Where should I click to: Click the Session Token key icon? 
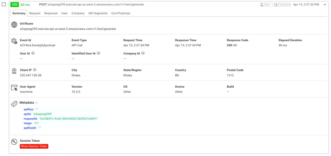(x=14, y=142)
